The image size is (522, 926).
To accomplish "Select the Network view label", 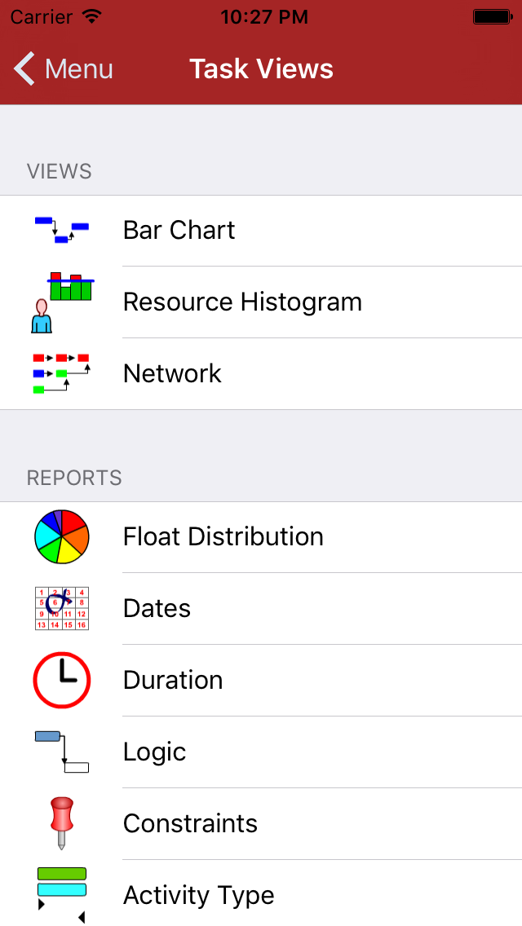I will (x=172, y=374).
